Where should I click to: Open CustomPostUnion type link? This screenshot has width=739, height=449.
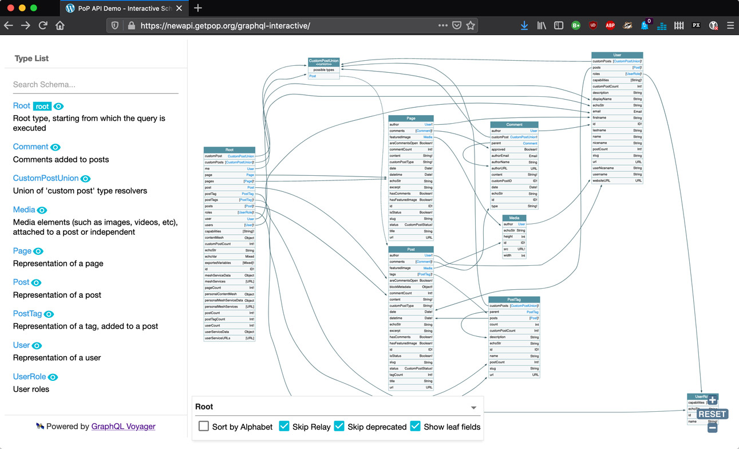[46, 178]
